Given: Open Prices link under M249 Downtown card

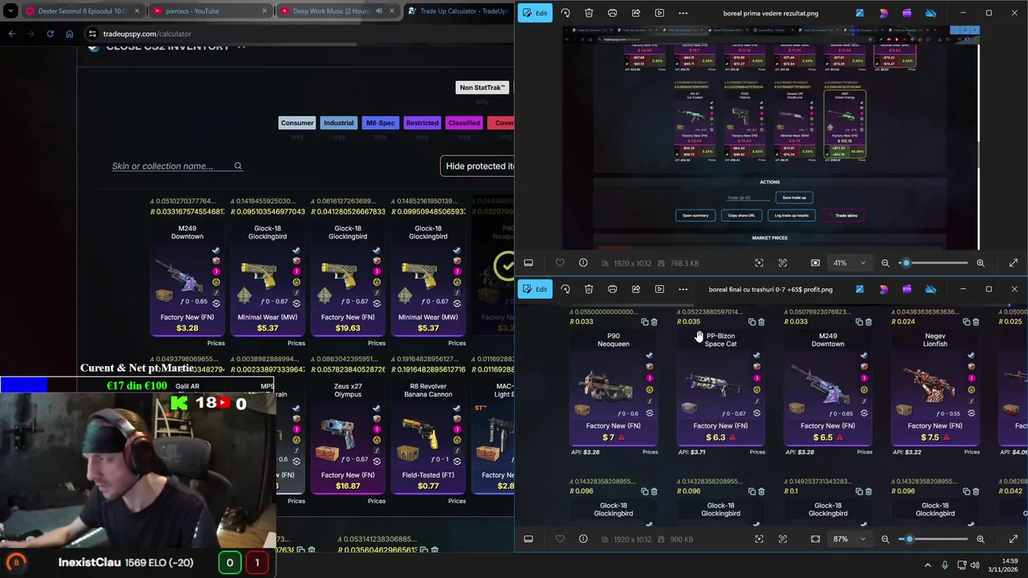Looking at the screenshot, I should pyautogui.click(x=216, y=343).
